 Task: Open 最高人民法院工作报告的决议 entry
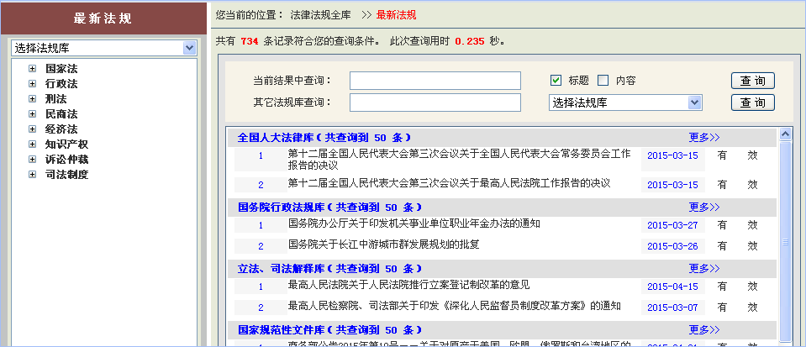tap(449, 183)
